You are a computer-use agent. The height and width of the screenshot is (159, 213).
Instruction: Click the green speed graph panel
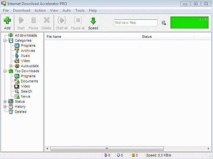(x=190, y=23)
